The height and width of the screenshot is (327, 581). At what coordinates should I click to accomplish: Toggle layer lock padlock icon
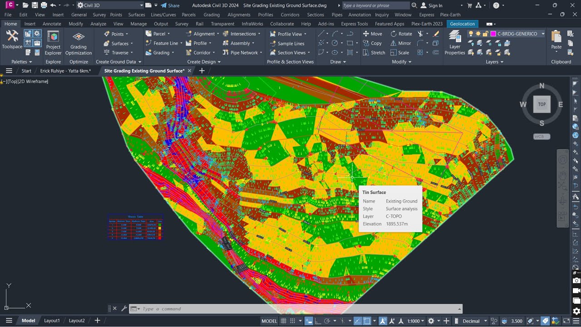coord(485,34)
